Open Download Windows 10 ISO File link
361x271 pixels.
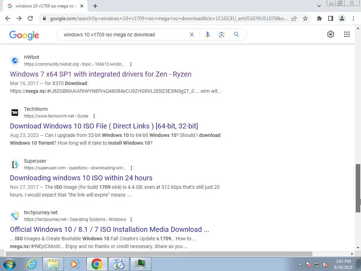(104, 126)
